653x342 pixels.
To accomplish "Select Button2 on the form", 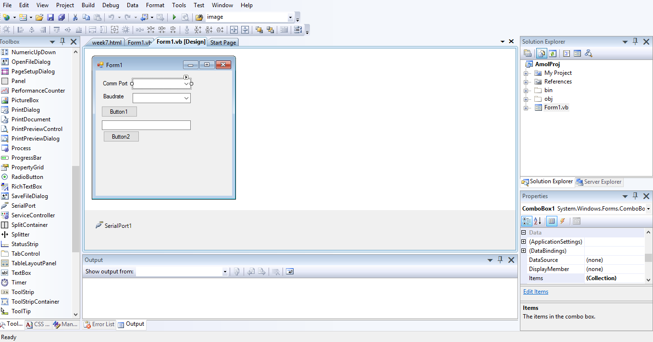I will [x=121, y=137].
